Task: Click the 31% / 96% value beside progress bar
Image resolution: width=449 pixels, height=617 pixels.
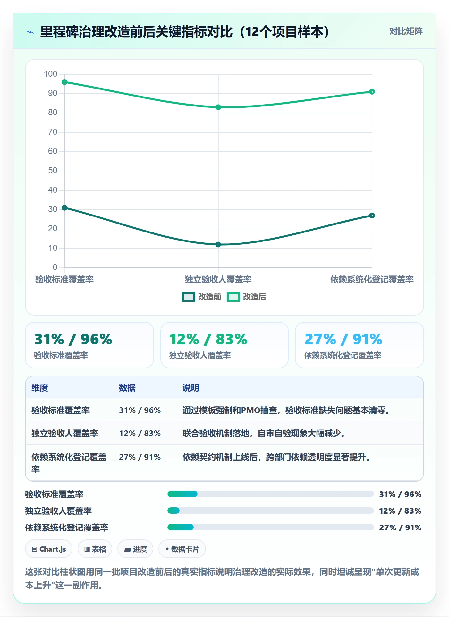Action: point(400,494)
